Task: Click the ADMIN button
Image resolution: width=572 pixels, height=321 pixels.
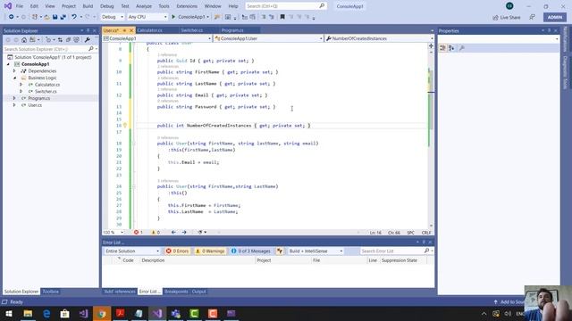Action: (555, 17)
